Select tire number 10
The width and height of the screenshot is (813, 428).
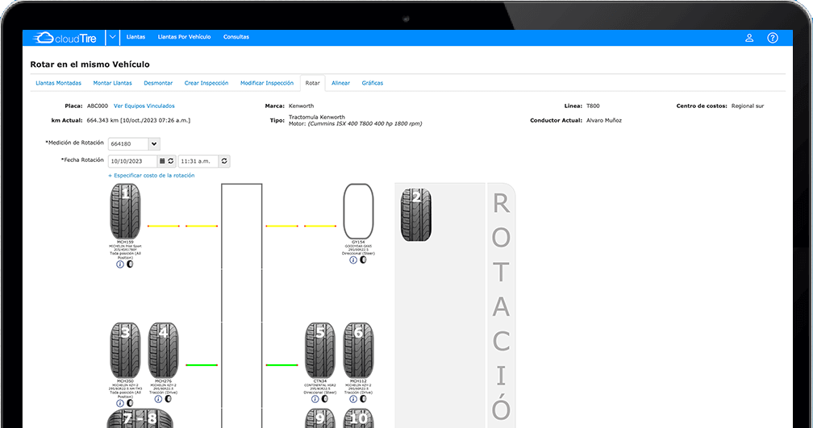pos(358,418)
